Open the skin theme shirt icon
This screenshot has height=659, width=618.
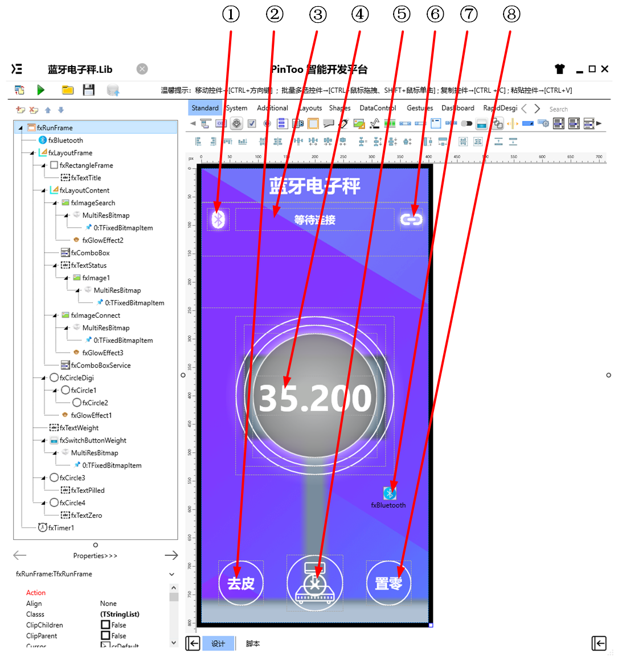tap(559, 69)
